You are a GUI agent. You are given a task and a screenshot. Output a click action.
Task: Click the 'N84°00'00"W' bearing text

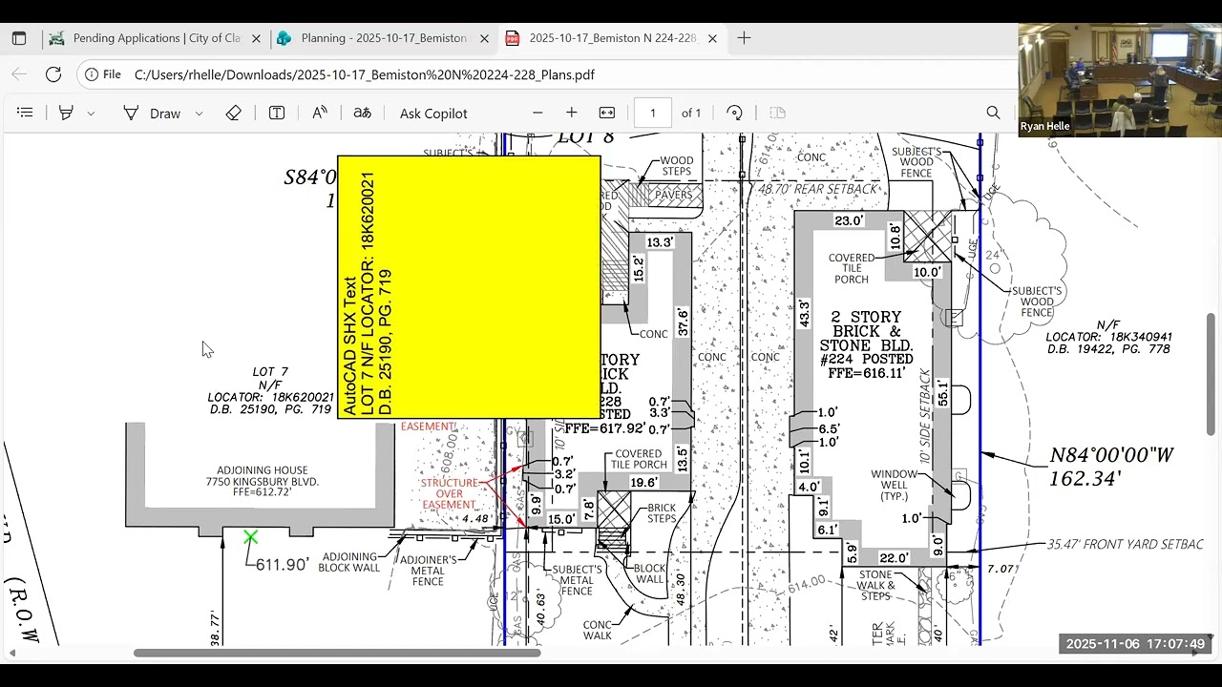[x=1111, y=456]
